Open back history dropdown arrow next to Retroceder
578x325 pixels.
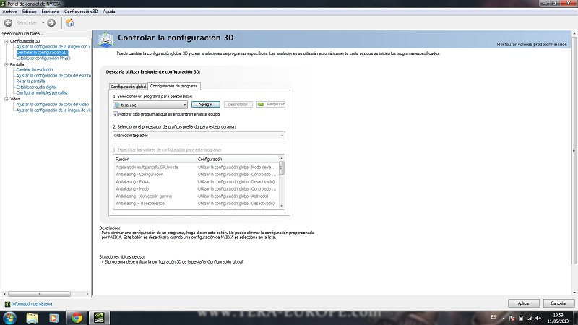(x=43, y=23)
